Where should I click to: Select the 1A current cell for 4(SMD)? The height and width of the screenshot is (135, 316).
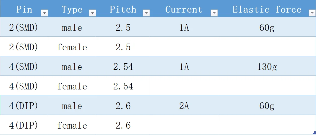(x=184, y=67)
